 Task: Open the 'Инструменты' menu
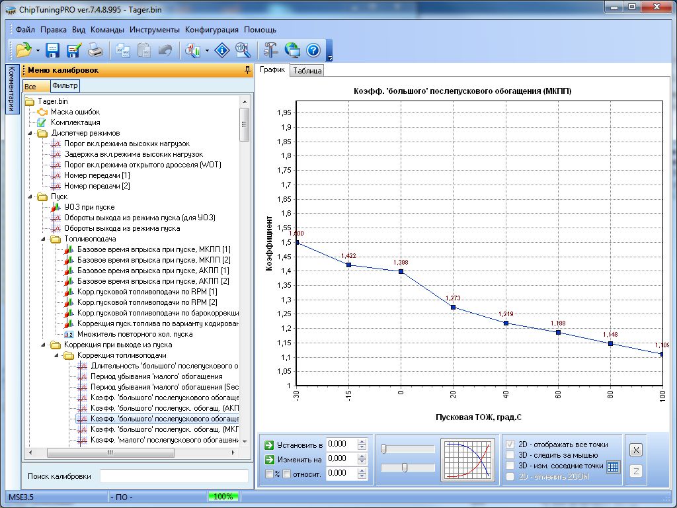154,30
